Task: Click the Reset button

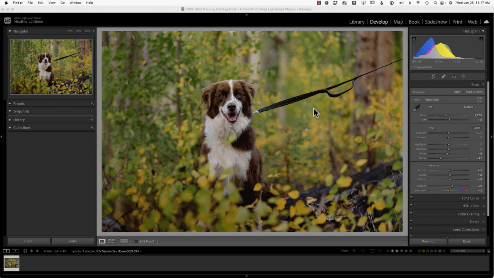Action: (467, 241)
